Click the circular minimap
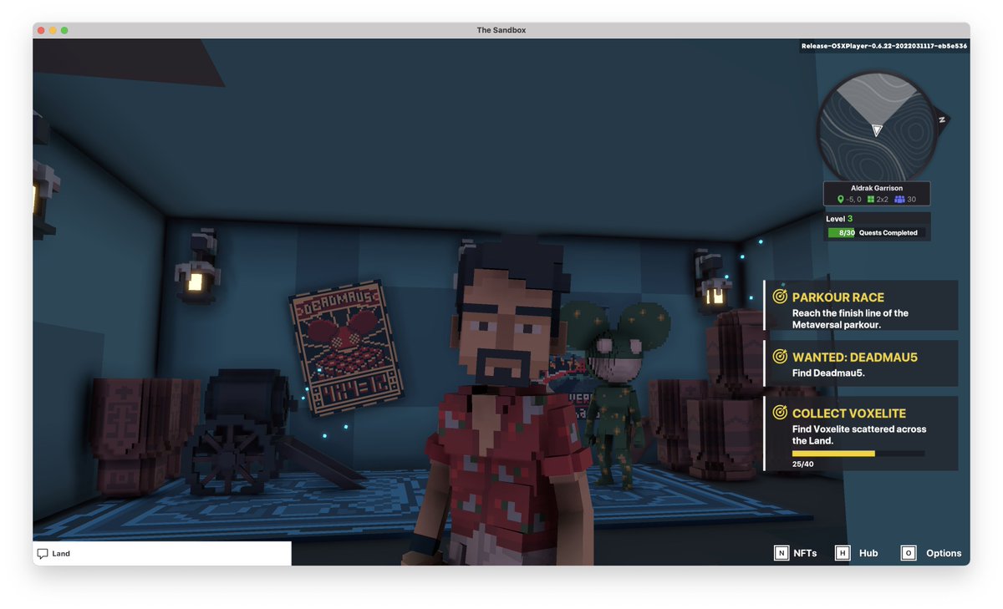 coord(876,125)
